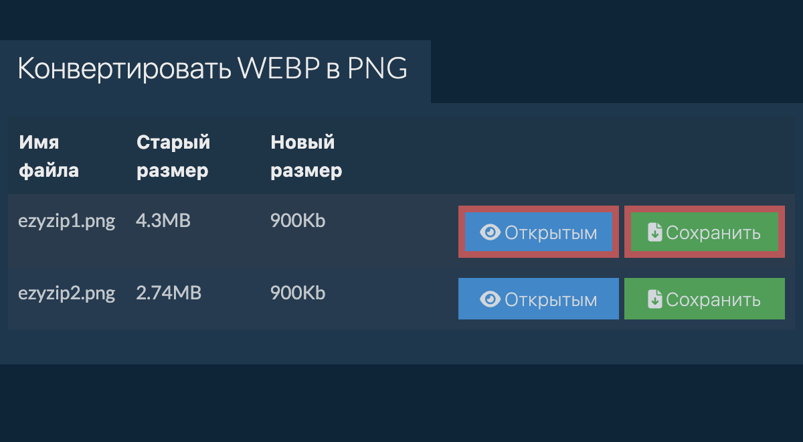Click the 2.74MB old size value
Image resolution: width=803 pixels, height=442 pixels.
(169, 293)
